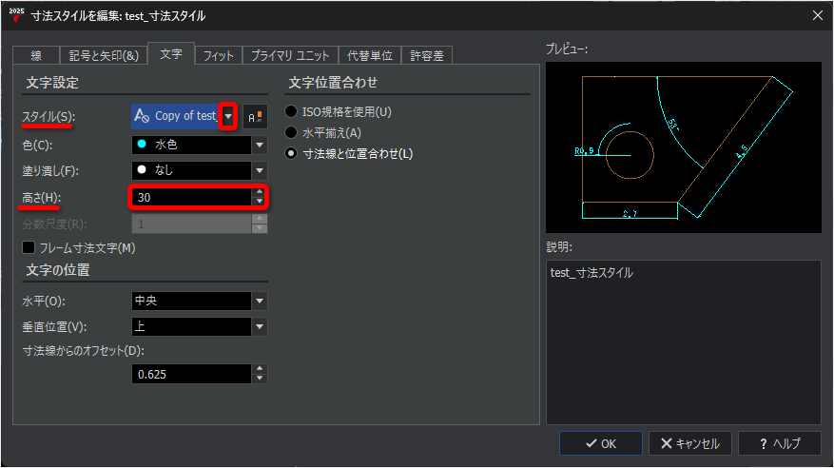Viewport: 834px width, 468px height.
Task: Expand the スタイル dropdown arrow
Action: point(228,116)
